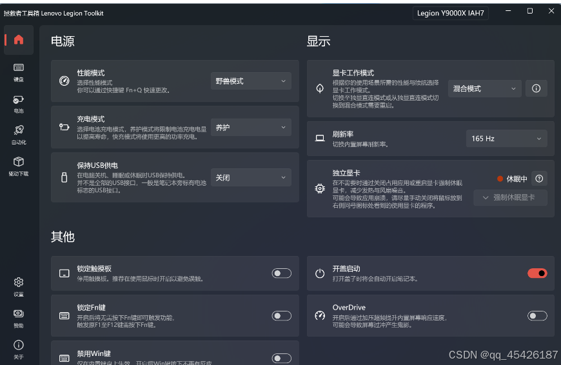The image size is (561, 365).
Task: Enable the OverDrive switch
Action: (x=537, y=315)
